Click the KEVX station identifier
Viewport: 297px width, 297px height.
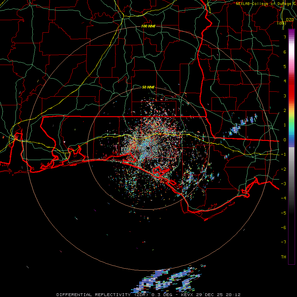(187, 295)
